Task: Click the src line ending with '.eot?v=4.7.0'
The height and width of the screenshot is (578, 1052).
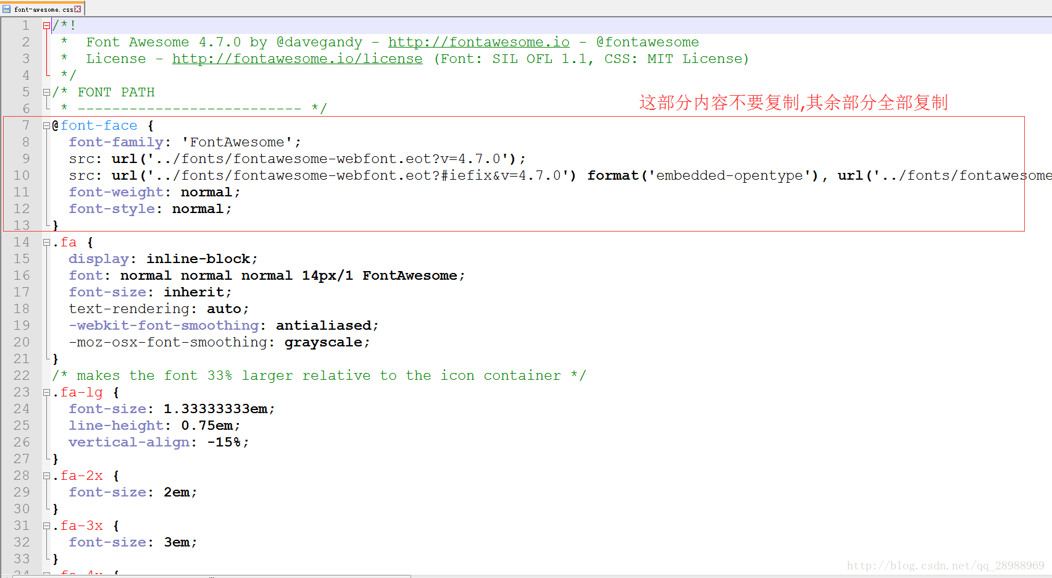Action: click(297, 159)
